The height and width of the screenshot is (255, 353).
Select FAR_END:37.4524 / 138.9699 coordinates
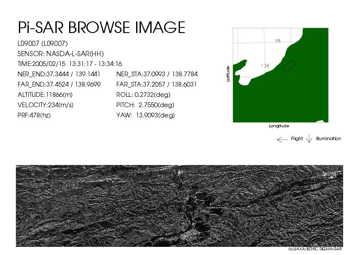pos(59,84)
